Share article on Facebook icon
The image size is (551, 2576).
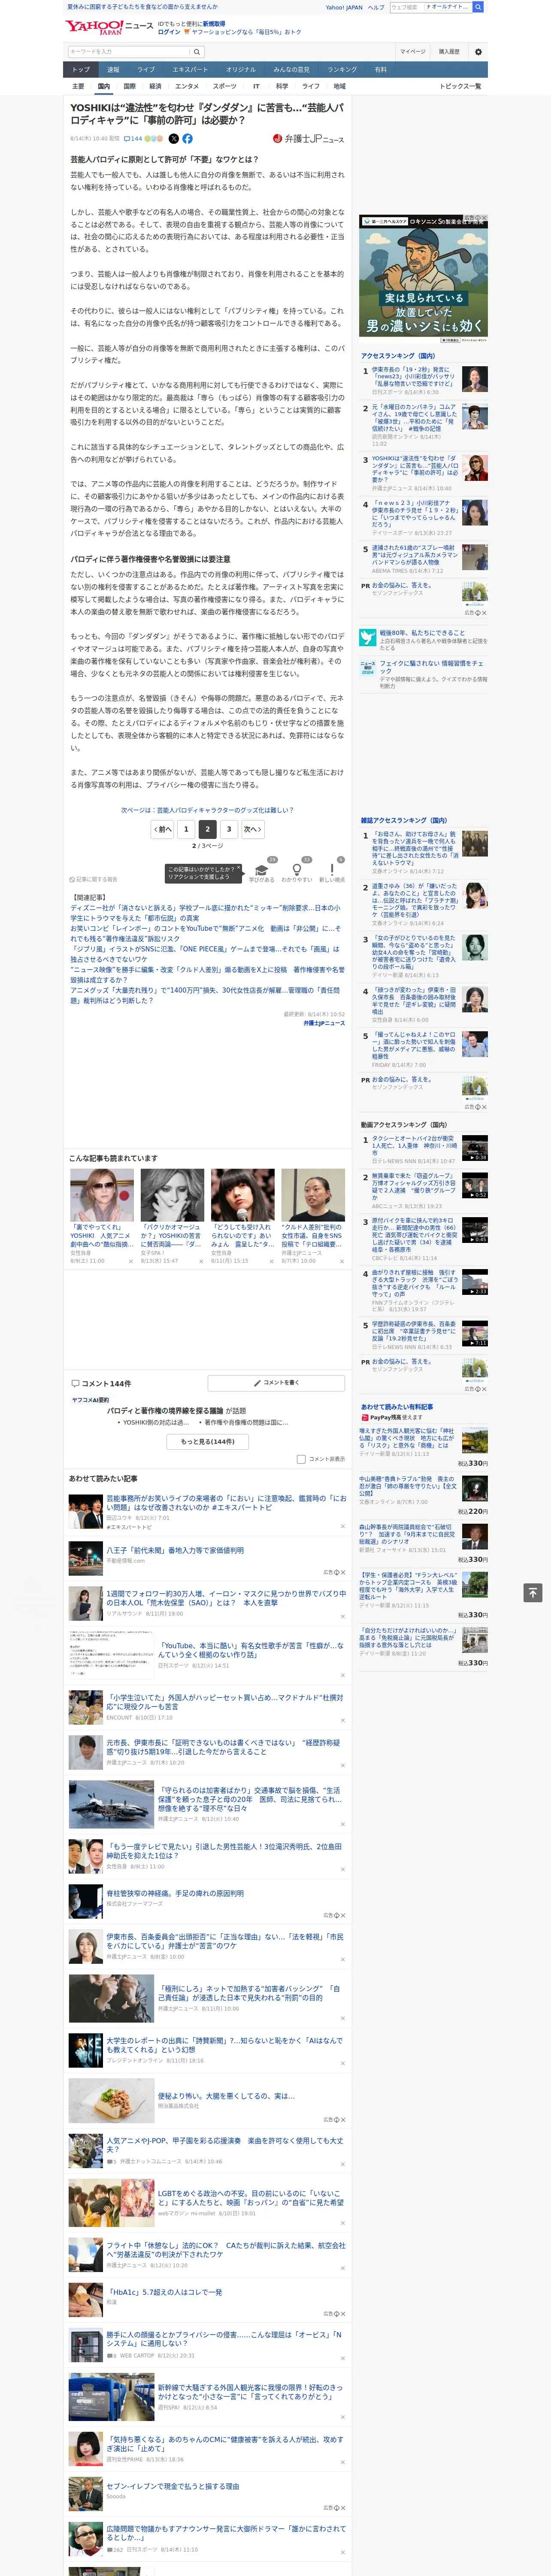(x=187, y=139)
